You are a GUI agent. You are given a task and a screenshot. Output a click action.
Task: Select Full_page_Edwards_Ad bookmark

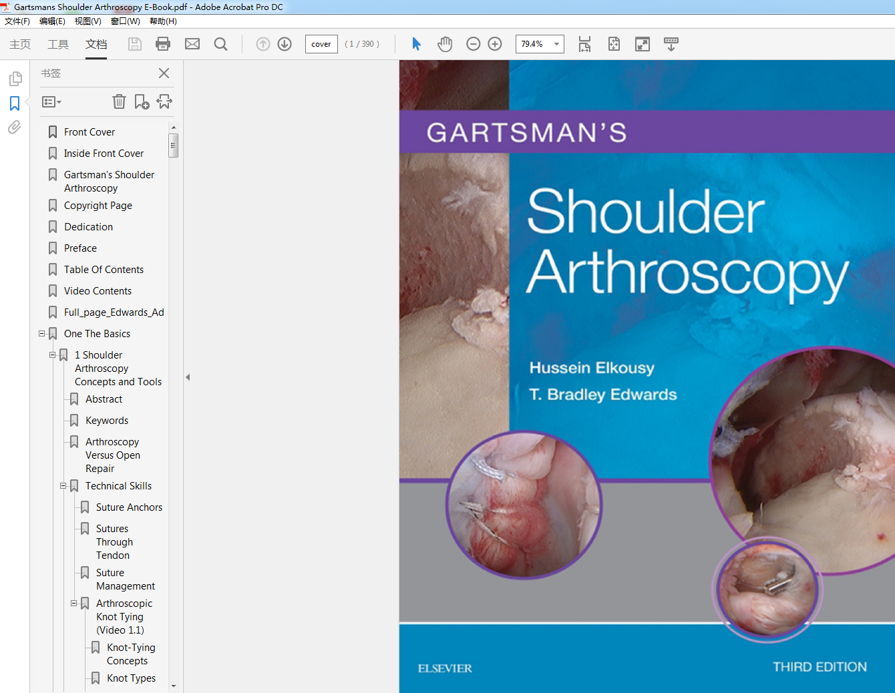click(114, 312)
